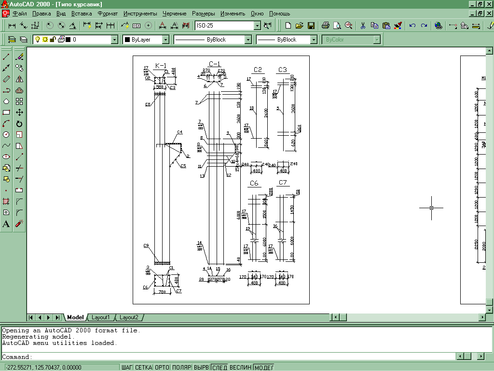Image resolution: width=494 pixels, height=371 pixels.
Task: Toggle ОРТО mode in status bar
Action: pos(162,368)
